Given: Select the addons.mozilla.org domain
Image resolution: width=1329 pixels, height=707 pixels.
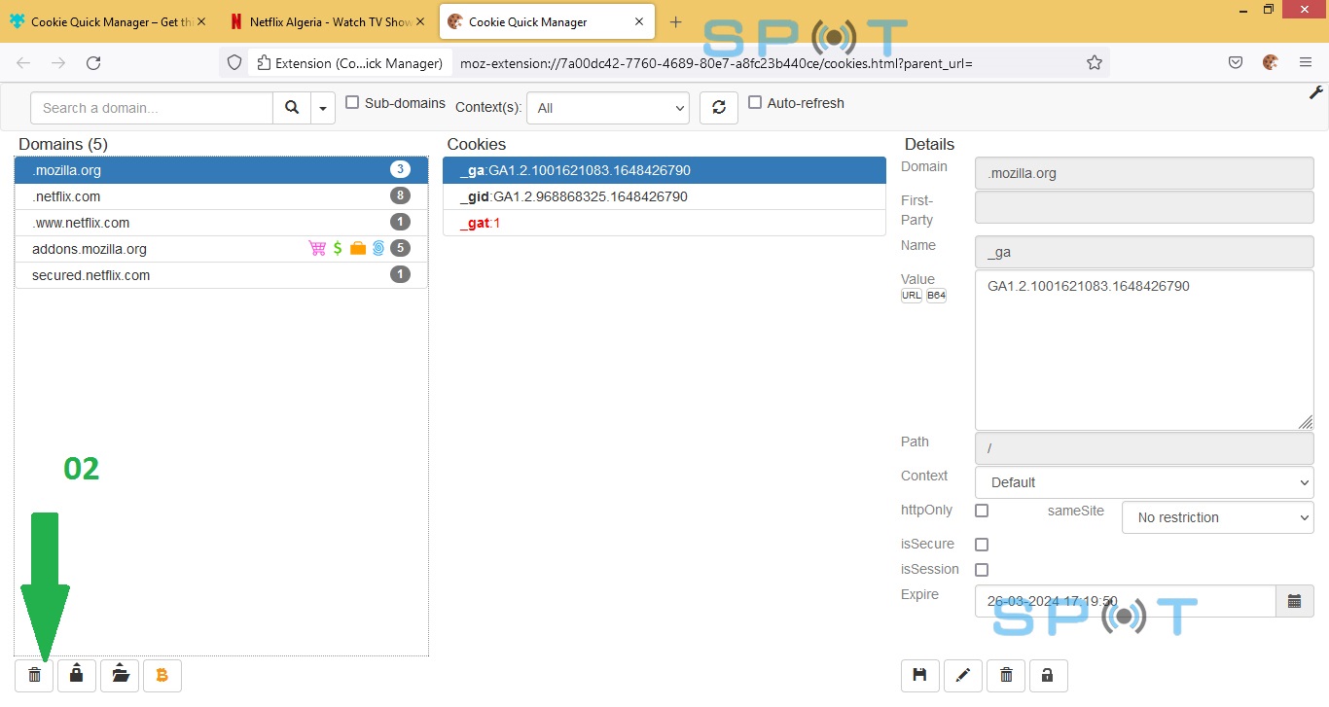Looking at the screenshot, I should [222, 249].
